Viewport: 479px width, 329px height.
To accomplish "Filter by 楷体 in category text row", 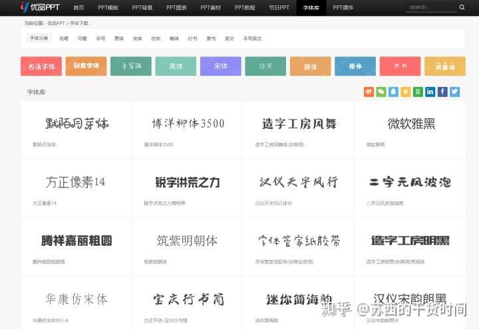I will [174, 39].
